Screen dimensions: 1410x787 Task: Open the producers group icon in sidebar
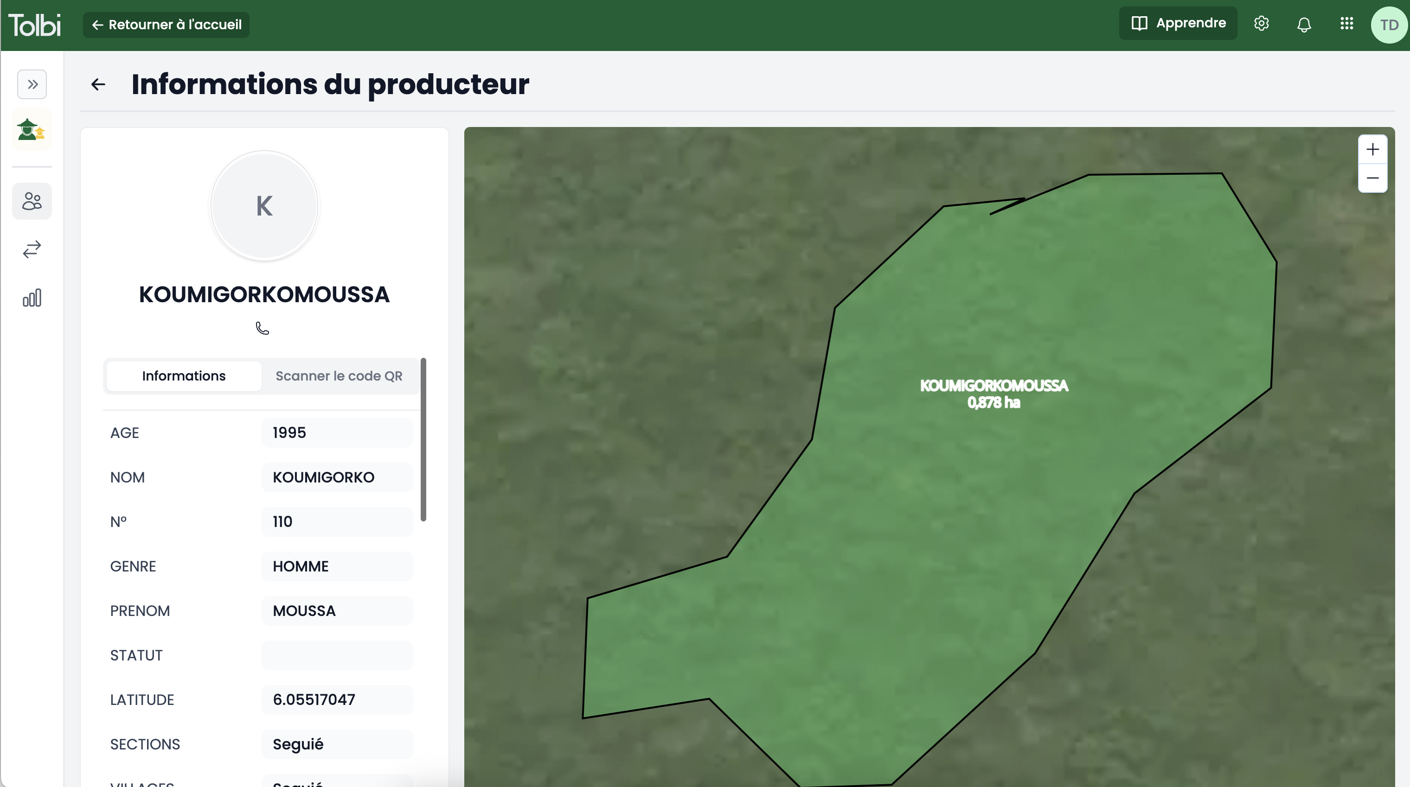[32, 201]
